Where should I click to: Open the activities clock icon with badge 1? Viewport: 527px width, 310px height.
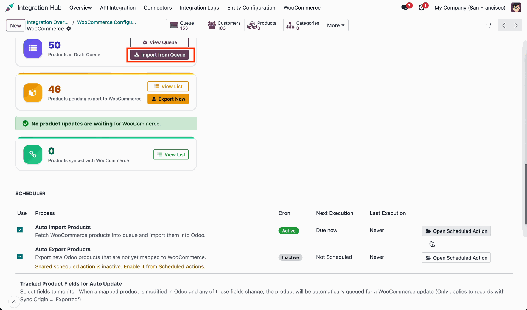click(422, 8)
